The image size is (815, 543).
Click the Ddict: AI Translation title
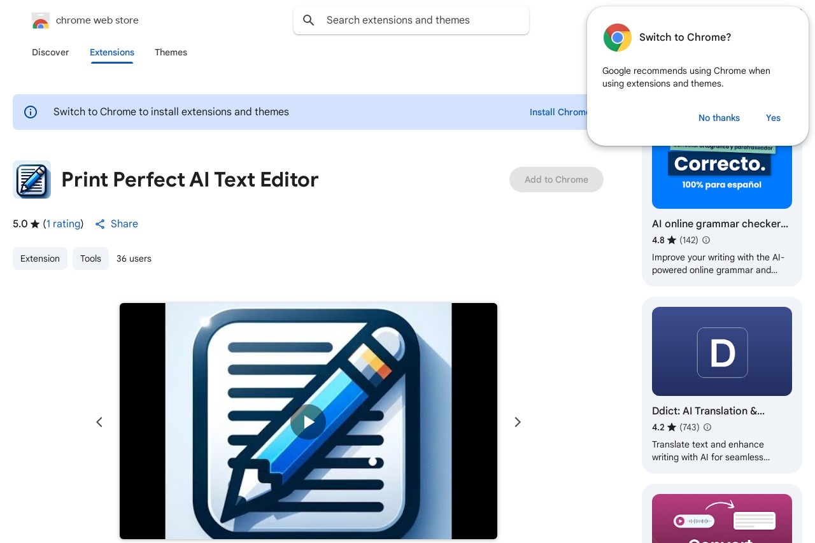point(709,411)
